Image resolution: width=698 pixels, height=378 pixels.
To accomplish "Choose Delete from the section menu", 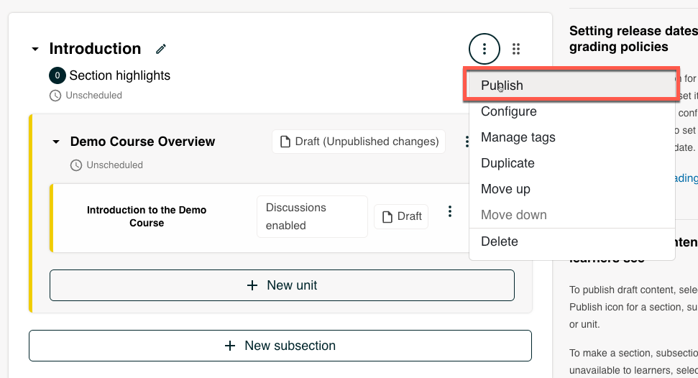I will (x=499, y=241).
